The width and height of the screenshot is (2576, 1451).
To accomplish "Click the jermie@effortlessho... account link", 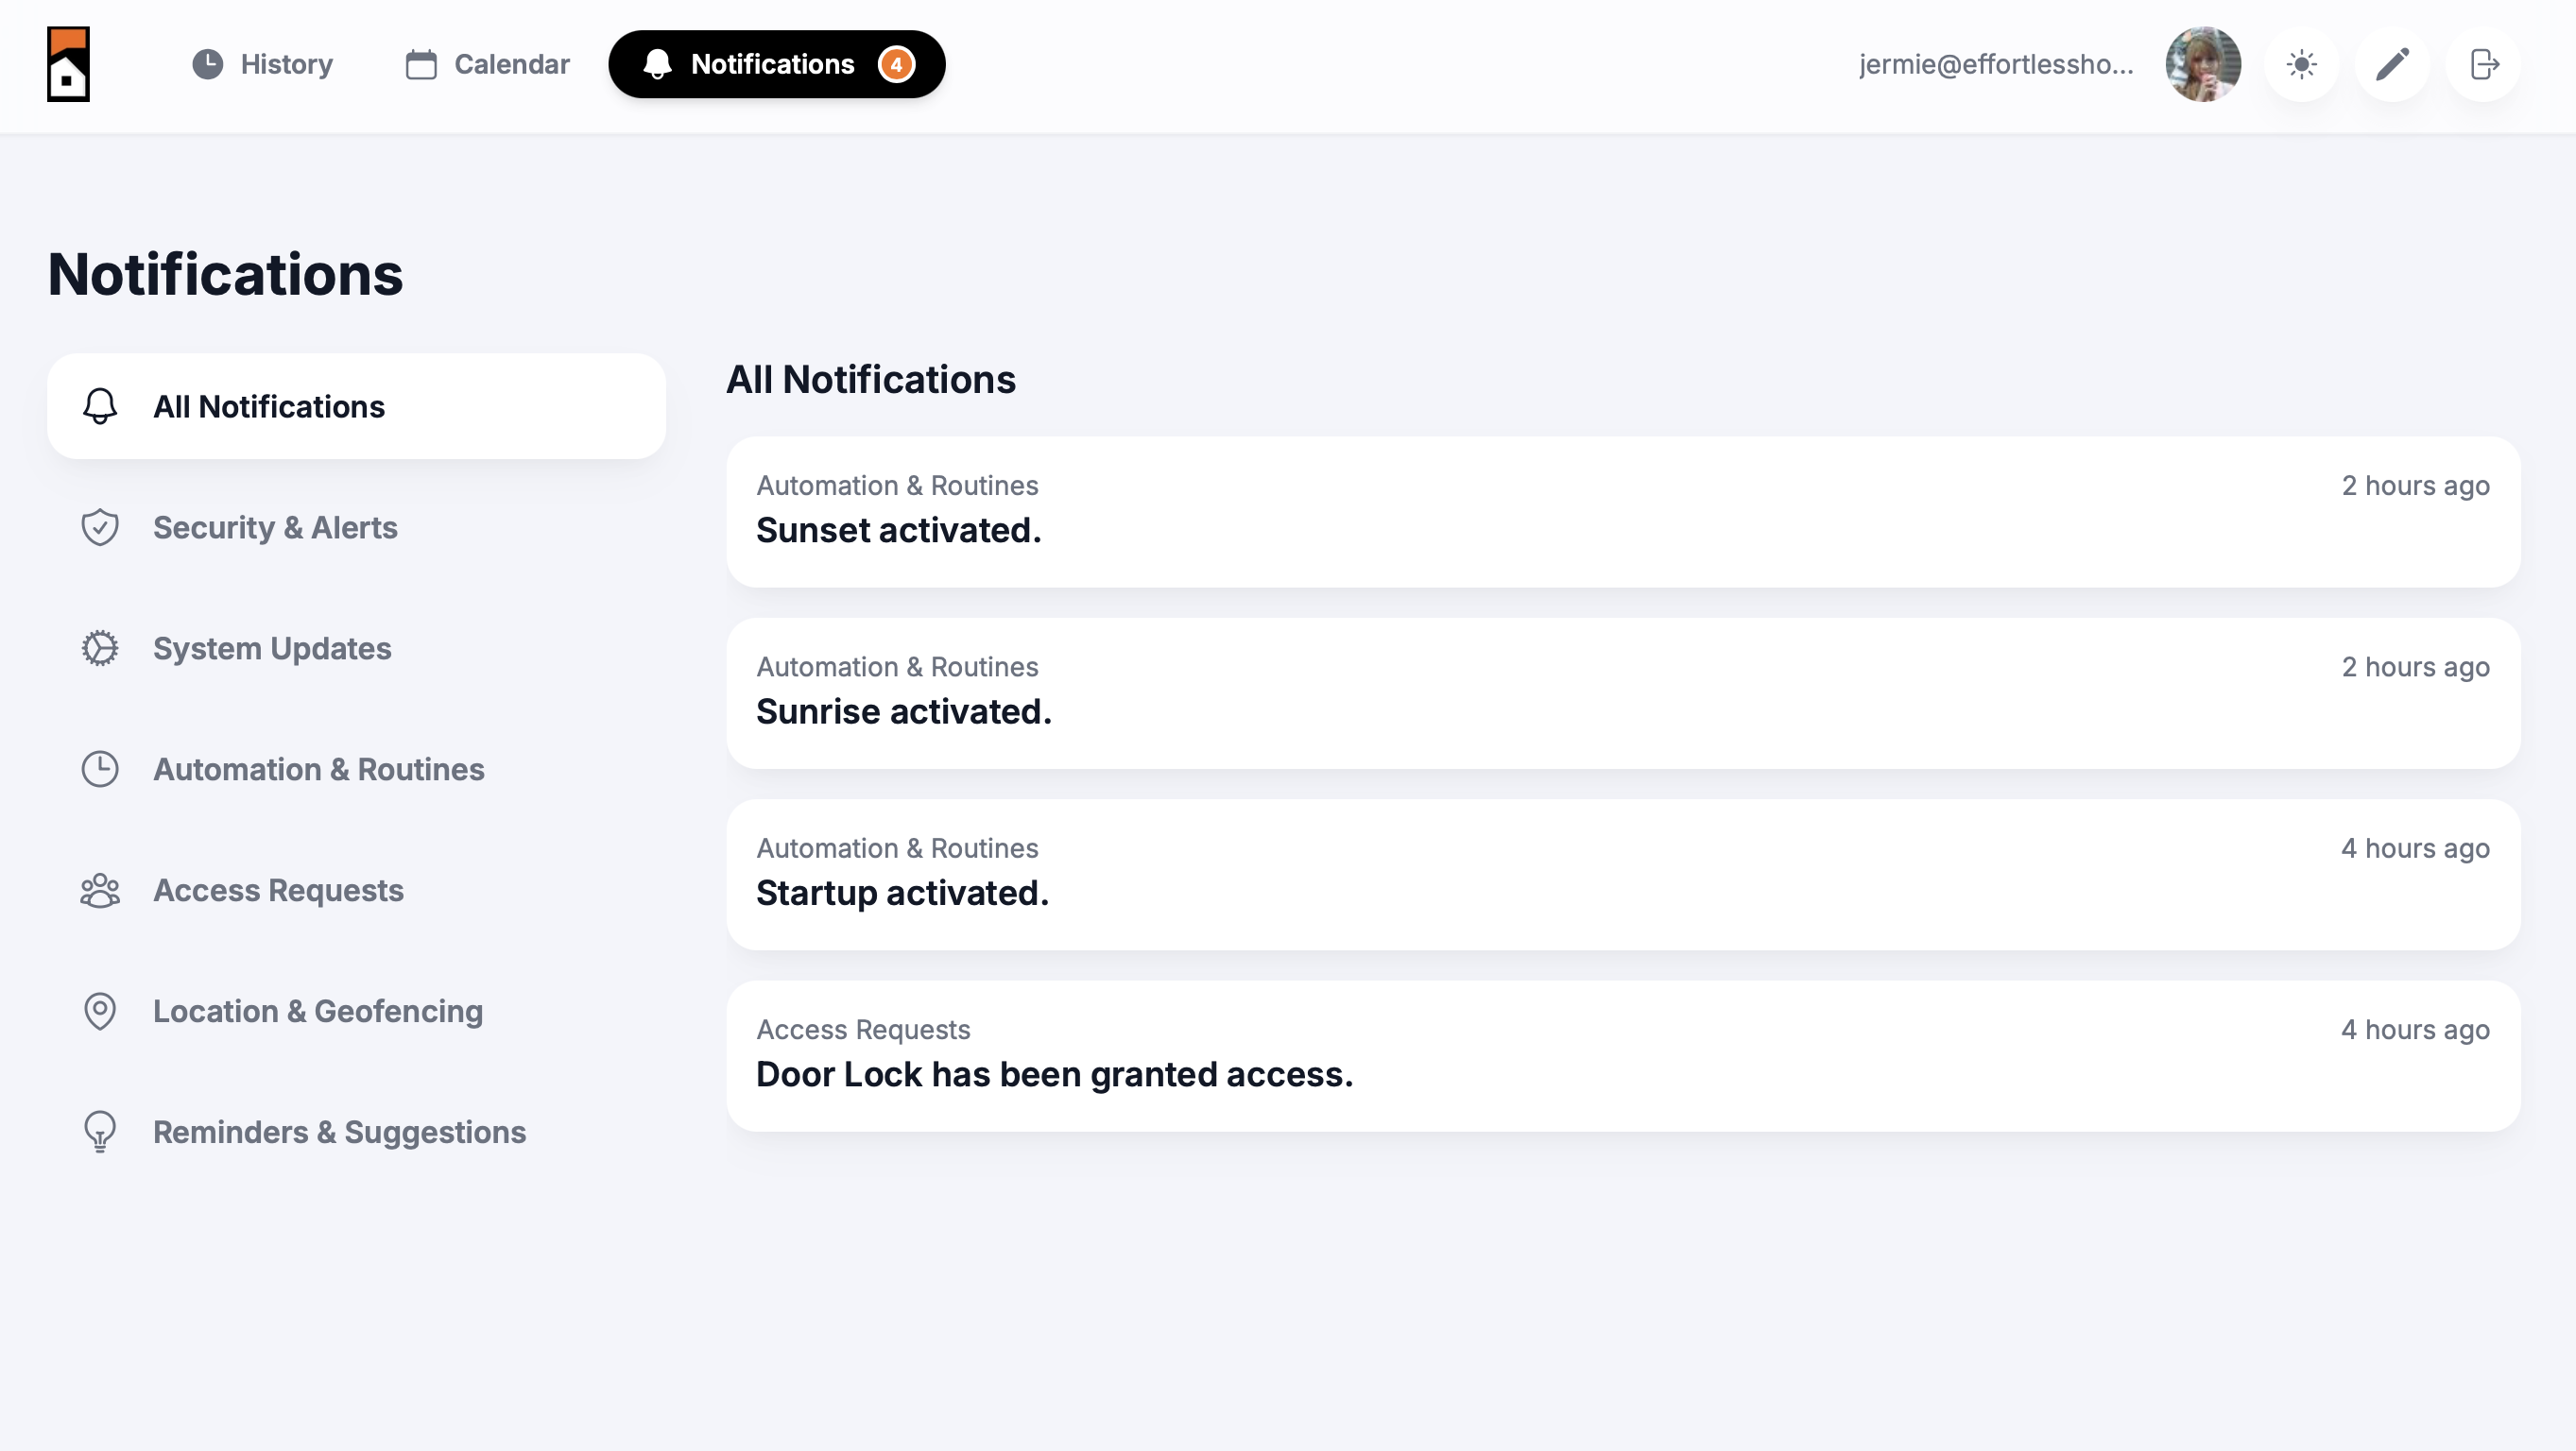I will pos(1994,64).
